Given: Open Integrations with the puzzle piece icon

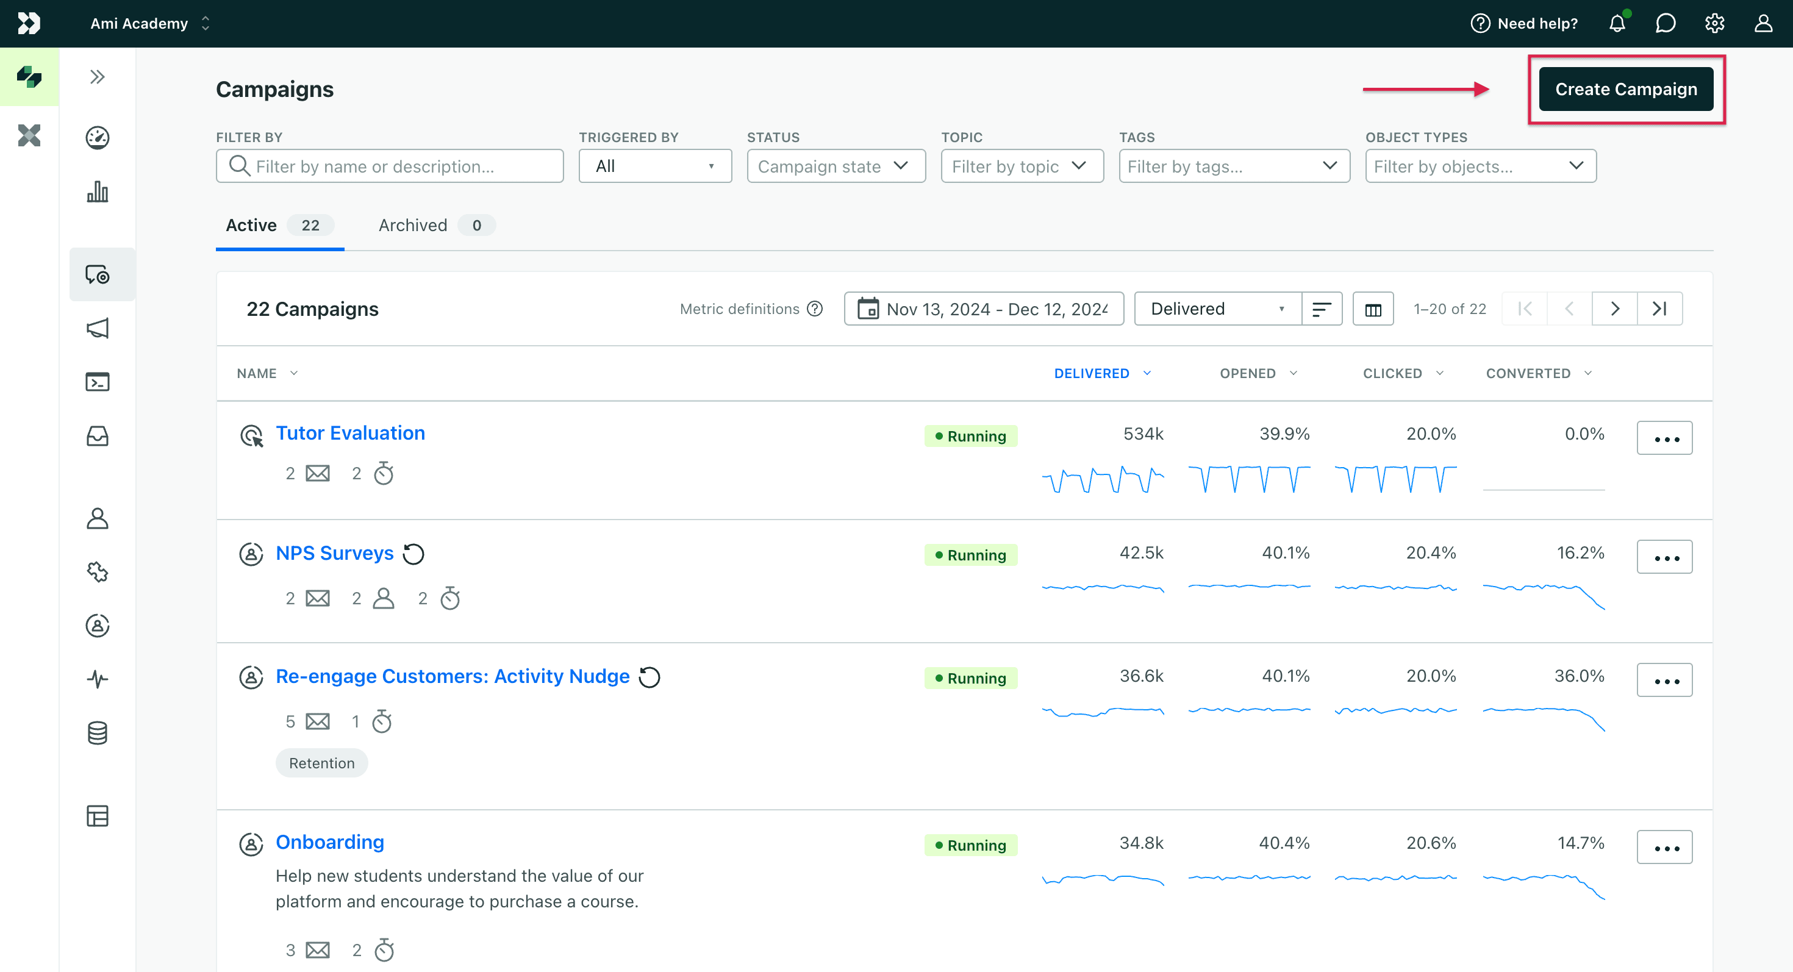Looking at the screenshot, I should tap(98, 573).
